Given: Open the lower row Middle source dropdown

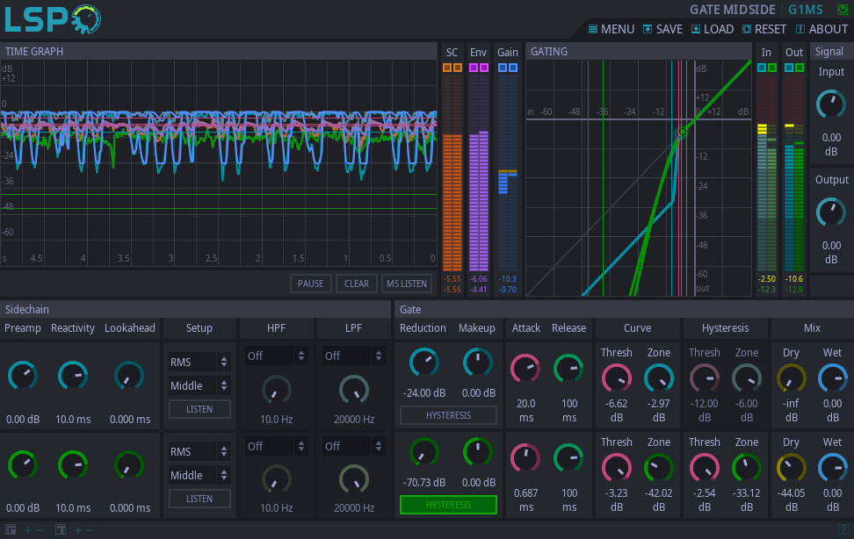Looking at the screenshot, I should pyautogui.click(x=199, y=475).
